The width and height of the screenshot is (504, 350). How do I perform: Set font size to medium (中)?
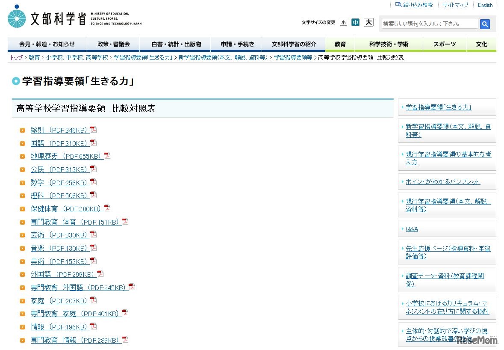pyautogui.click(x=355, y=23)
